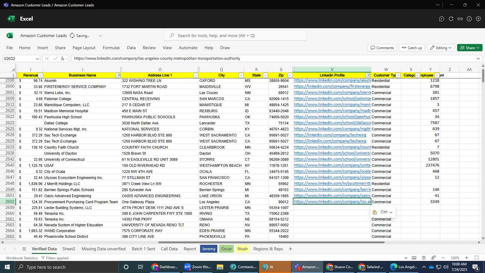Open the Jeremy worksheet tab
The image size is (485, 273).
click(x=209, y=249)
